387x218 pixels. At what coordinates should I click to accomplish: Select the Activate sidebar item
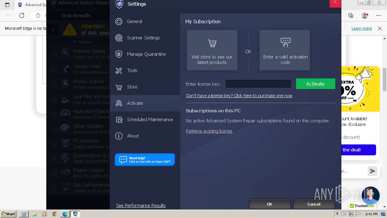pyautogui.click(x=145, y=103)
